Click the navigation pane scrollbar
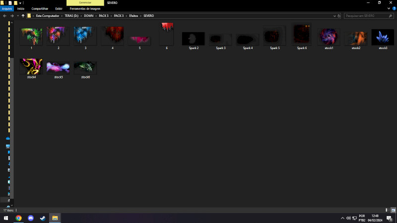 (11, 128)
